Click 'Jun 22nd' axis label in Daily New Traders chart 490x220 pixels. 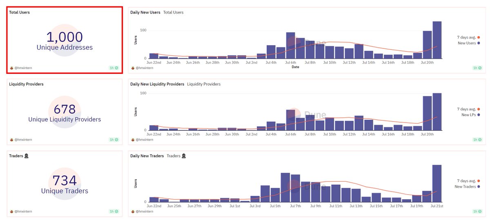click(154, 206)
